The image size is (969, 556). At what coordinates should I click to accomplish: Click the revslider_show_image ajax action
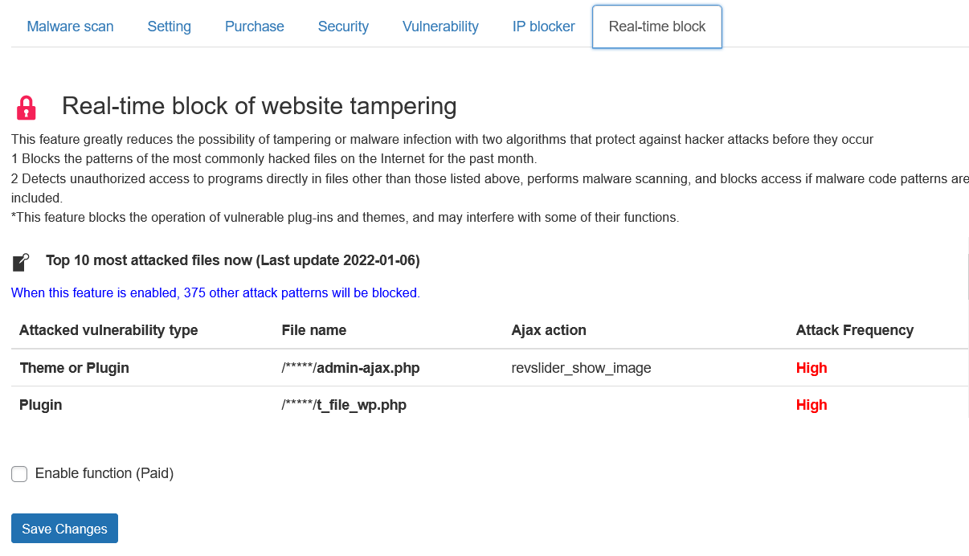click(581, 368)
